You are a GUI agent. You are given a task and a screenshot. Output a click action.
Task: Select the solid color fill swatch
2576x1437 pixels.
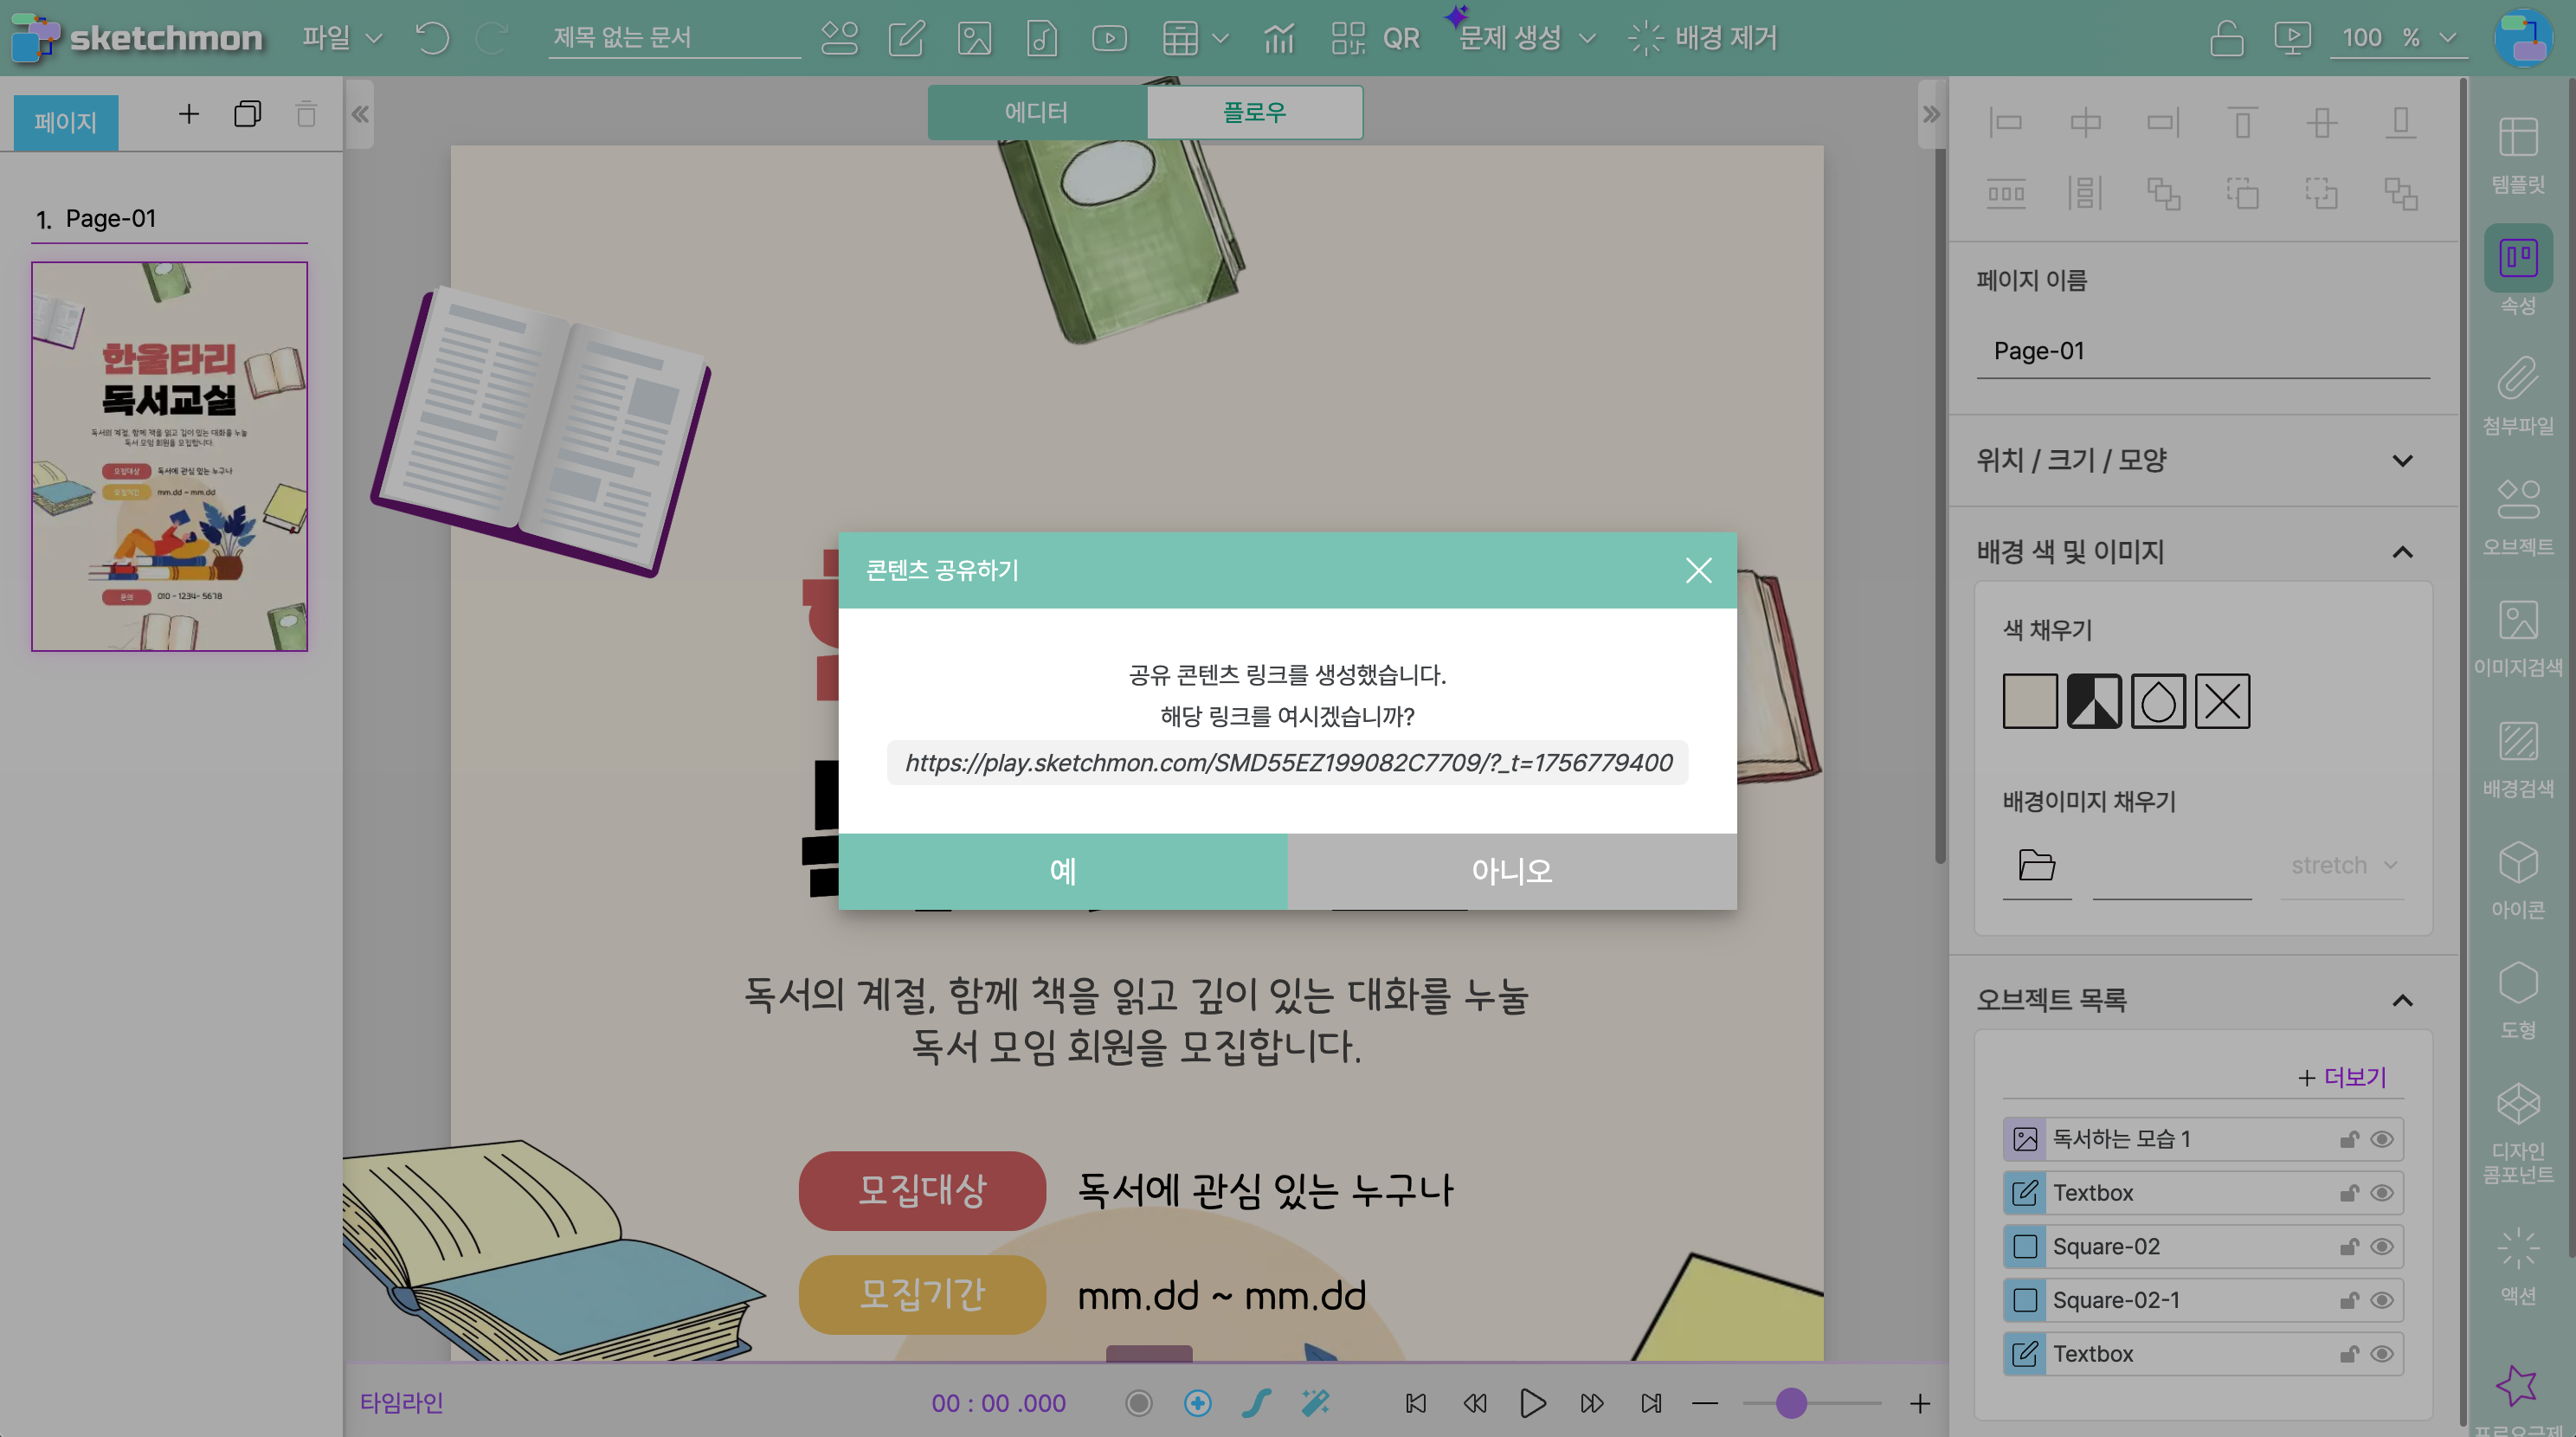[2029, 701]
